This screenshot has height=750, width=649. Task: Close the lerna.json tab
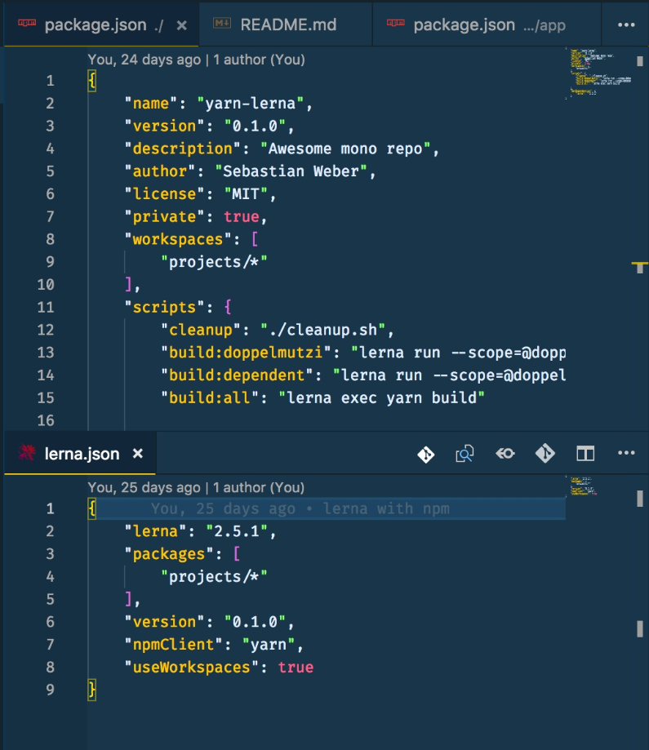click(x=138, y=454)
